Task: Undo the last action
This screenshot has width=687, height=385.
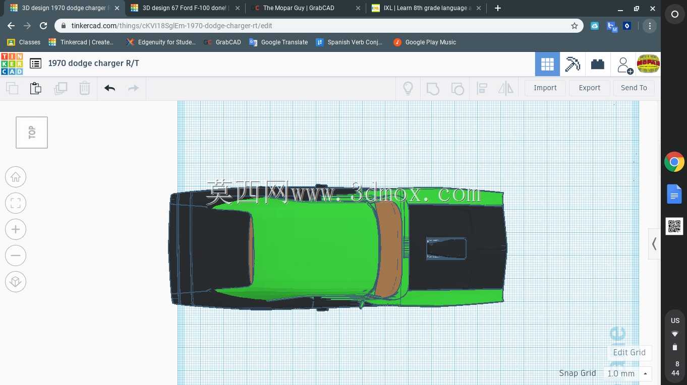Action: [110, 88]
